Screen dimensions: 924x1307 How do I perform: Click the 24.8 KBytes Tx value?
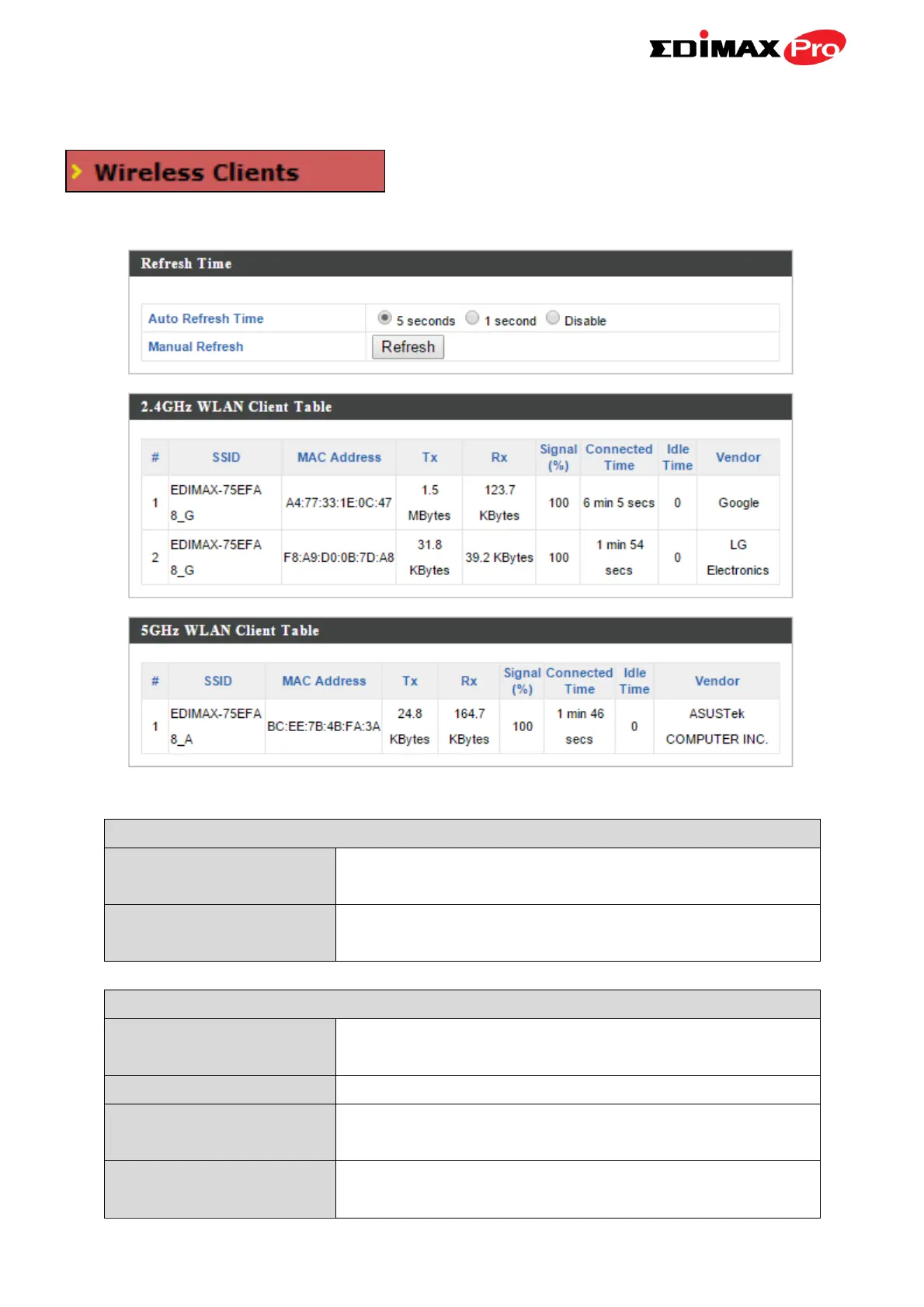409,726
